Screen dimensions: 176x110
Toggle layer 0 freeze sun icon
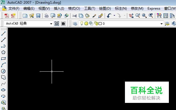click(x=86, y=24)
